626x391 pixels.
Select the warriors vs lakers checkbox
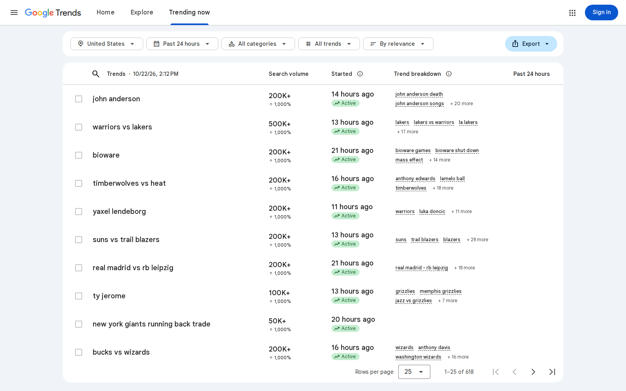pos(79,127)
